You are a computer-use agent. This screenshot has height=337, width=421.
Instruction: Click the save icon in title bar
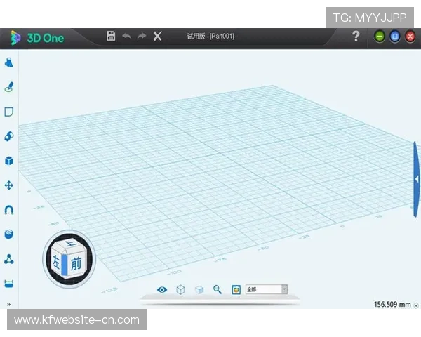coord(111,36)
